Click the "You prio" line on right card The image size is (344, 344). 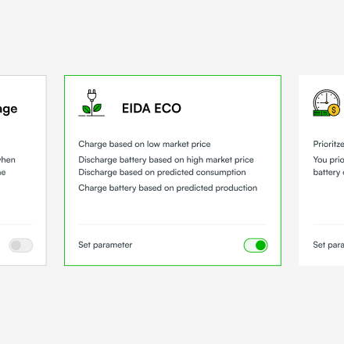coord(328,159)
